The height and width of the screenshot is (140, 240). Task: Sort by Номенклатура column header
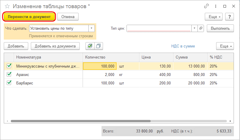coord(48,57)
